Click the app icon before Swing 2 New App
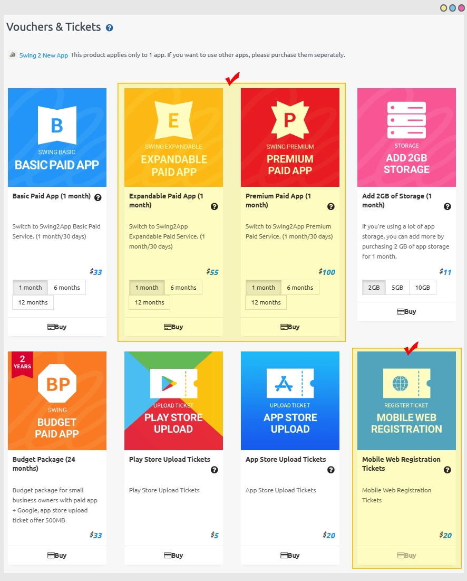The height and width of the screenshot is (581, 467). [x=13, y=55]
